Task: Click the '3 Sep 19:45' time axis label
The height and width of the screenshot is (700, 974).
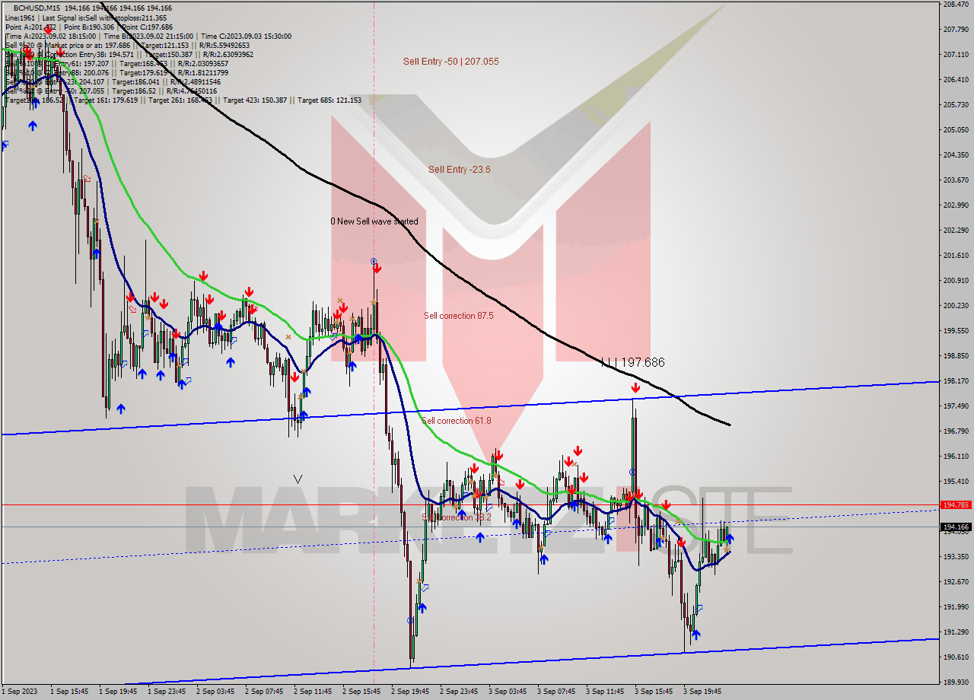Action: [702, 692]
